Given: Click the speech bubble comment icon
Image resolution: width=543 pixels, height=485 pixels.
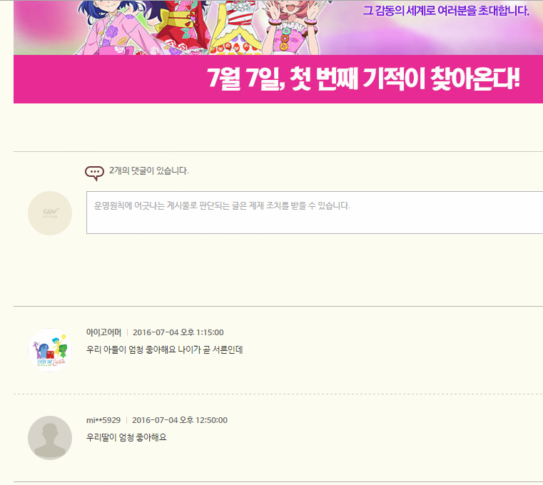Looking at the screenshot, I should pos(94,173).
